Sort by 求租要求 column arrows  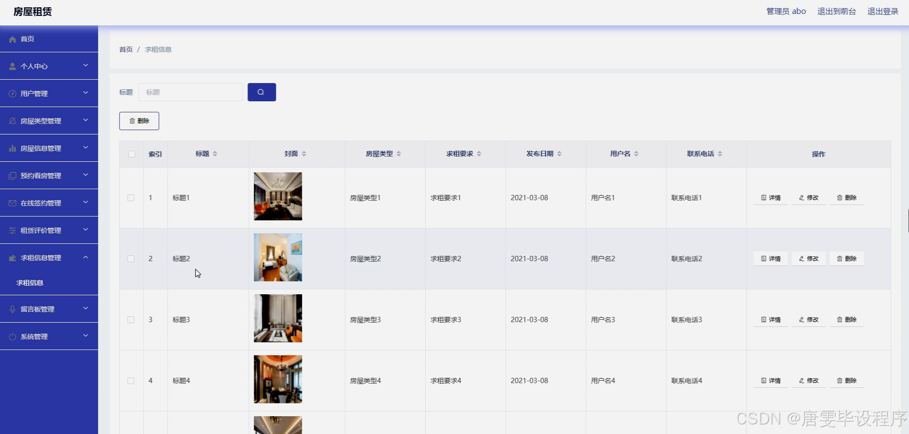[479, 154]
